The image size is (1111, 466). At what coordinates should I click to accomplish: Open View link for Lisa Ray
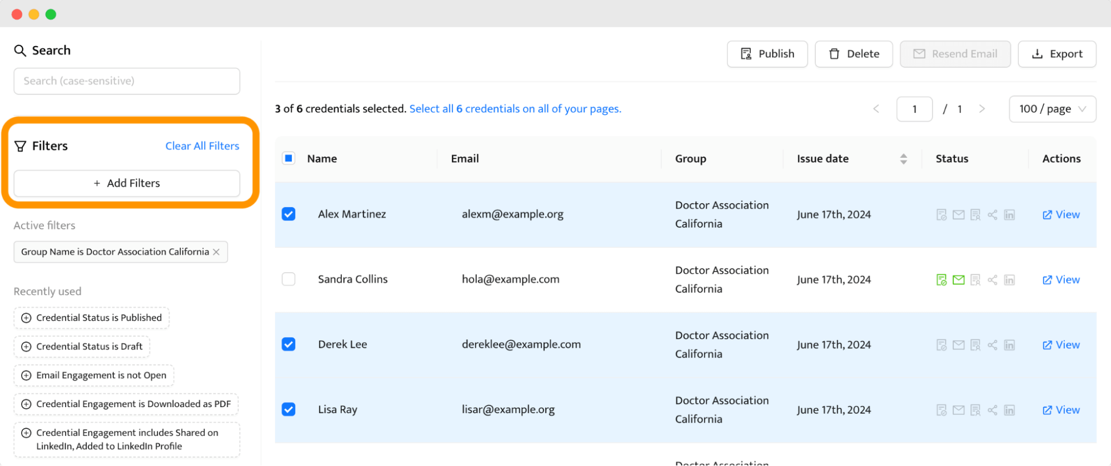[x=1061, y=409]
